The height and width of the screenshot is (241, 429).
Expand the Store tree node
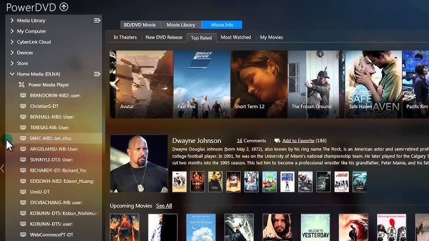tap(12, 63)
